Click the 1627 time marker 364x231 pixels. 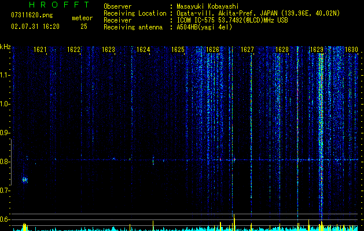click(x=247, y=50)
